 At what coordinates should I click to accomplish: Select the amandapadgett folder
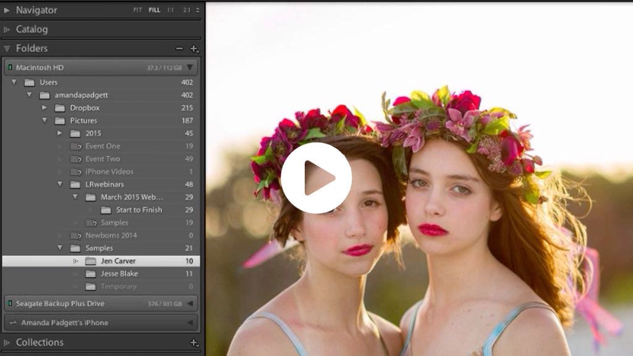(101, 95)
